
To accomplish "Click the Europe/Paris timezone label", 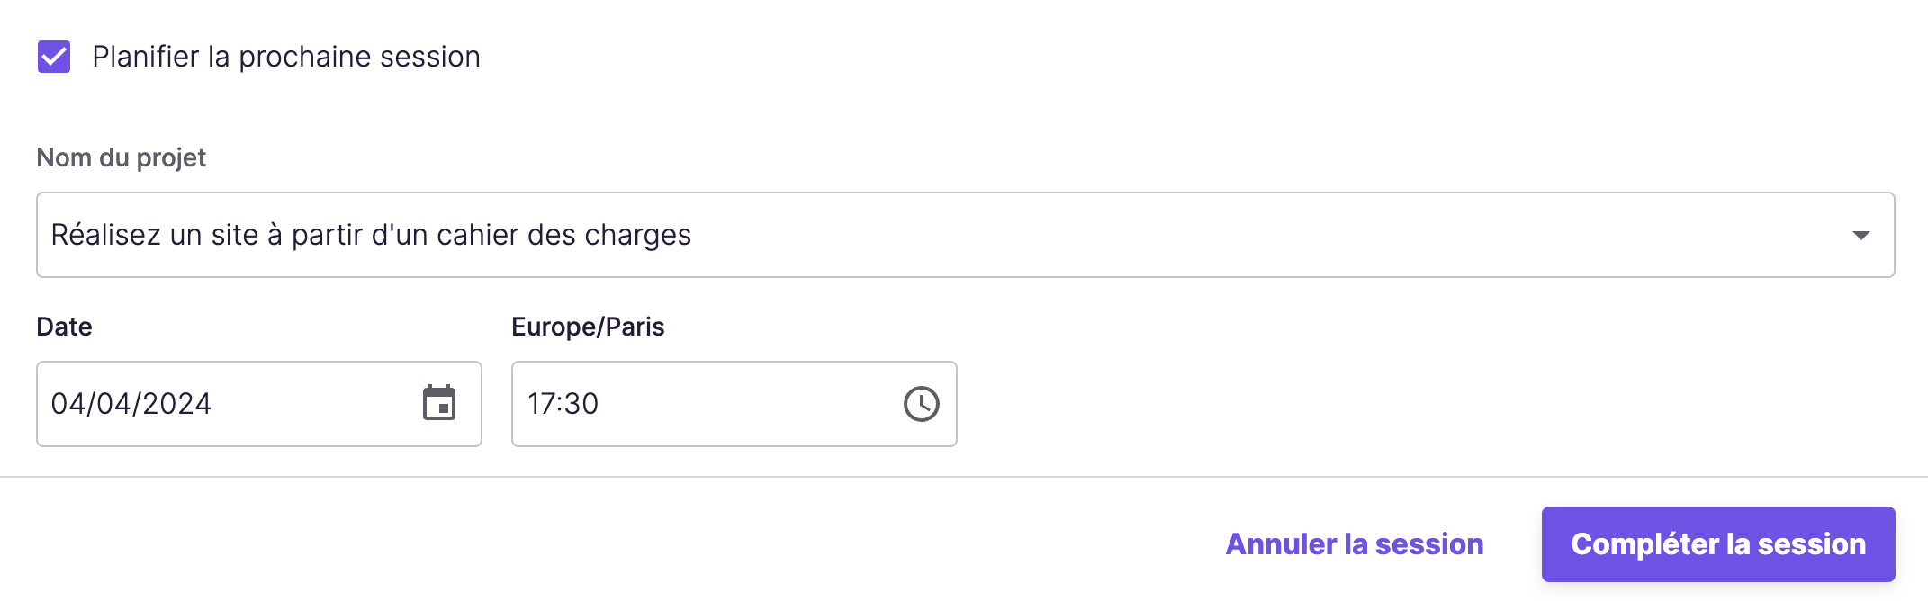I will pyautogui.click(x=588, y=327).
